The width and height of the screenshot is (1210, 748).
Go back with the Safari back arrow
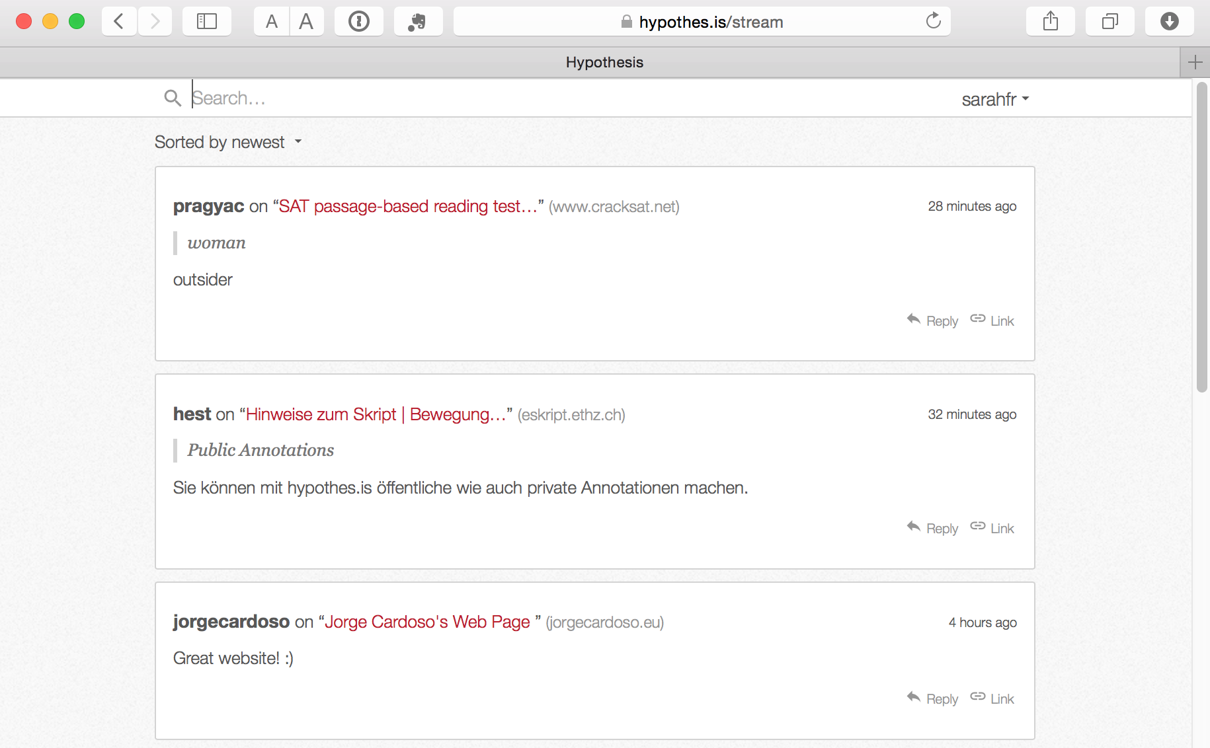[119, 21]
